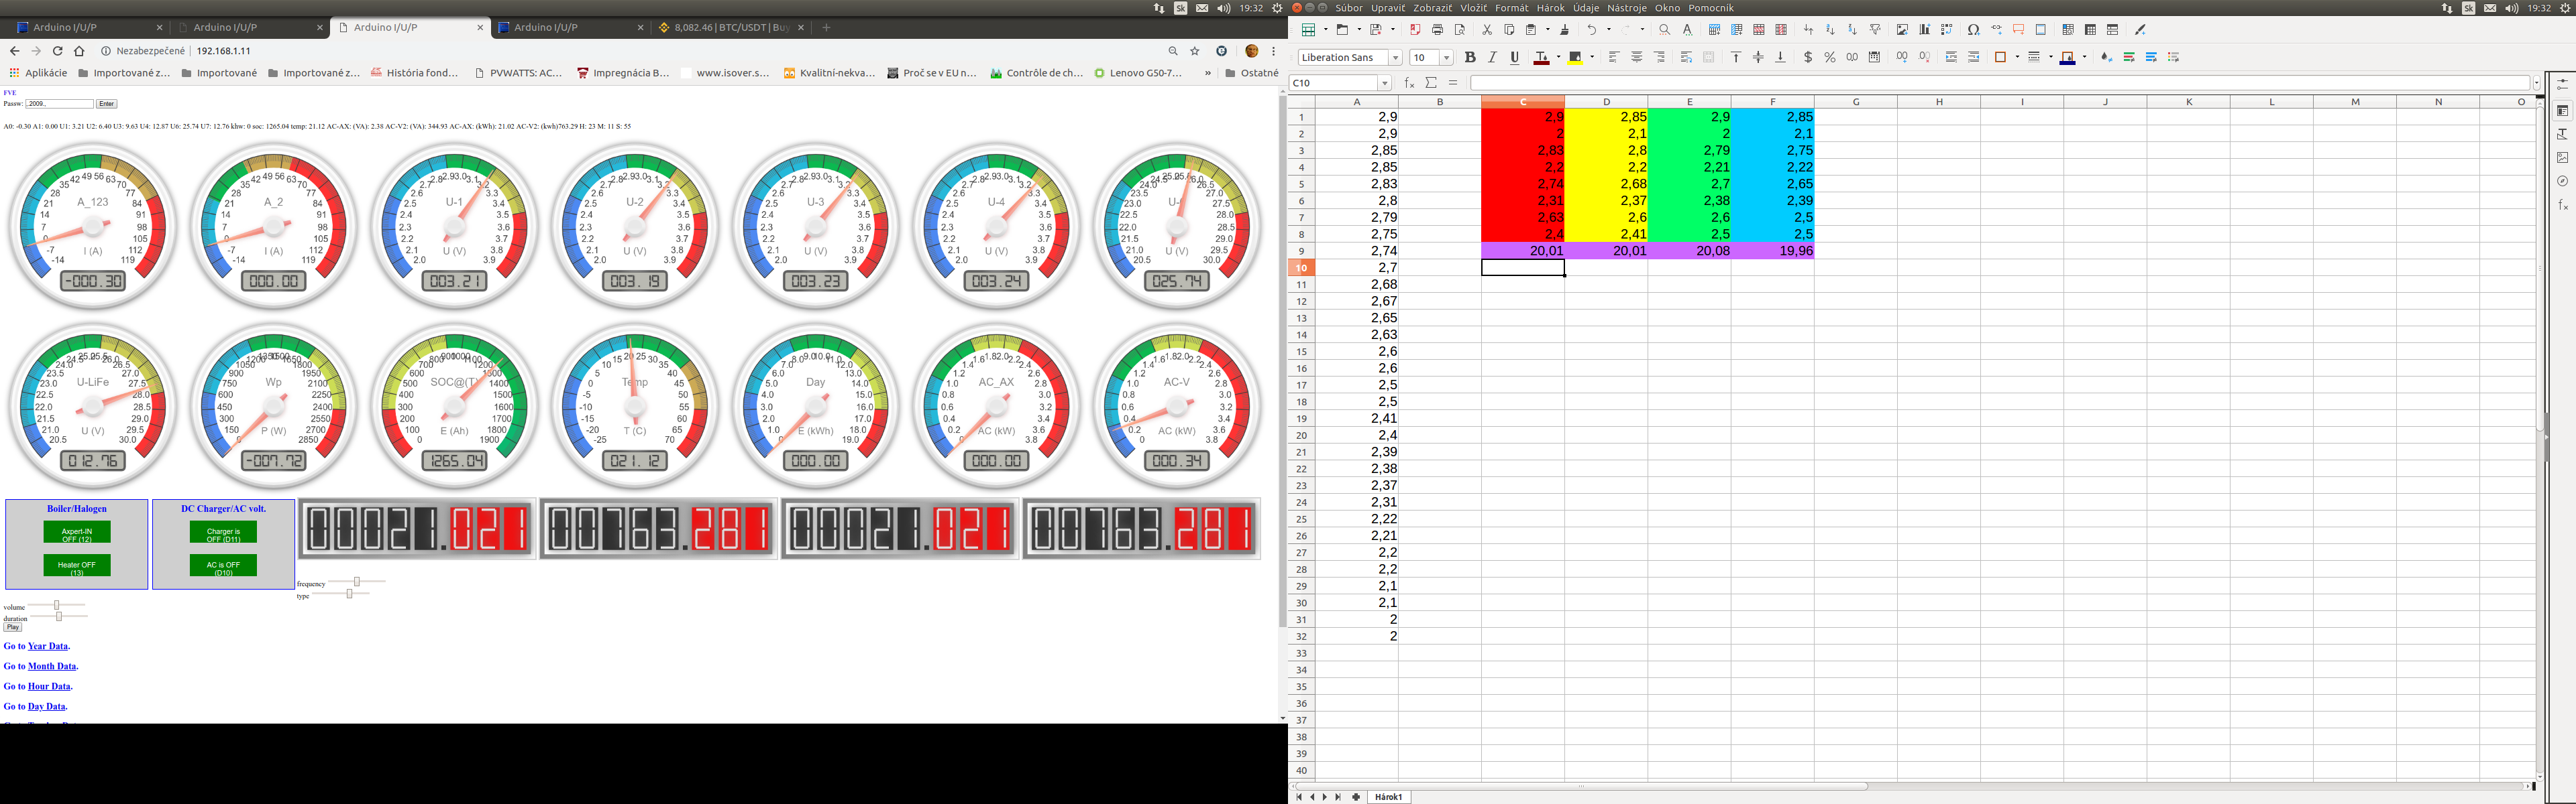Click the volume slider
Image resolution: width=2576 pixels, height=804 pixels.
tap(57, 605)
